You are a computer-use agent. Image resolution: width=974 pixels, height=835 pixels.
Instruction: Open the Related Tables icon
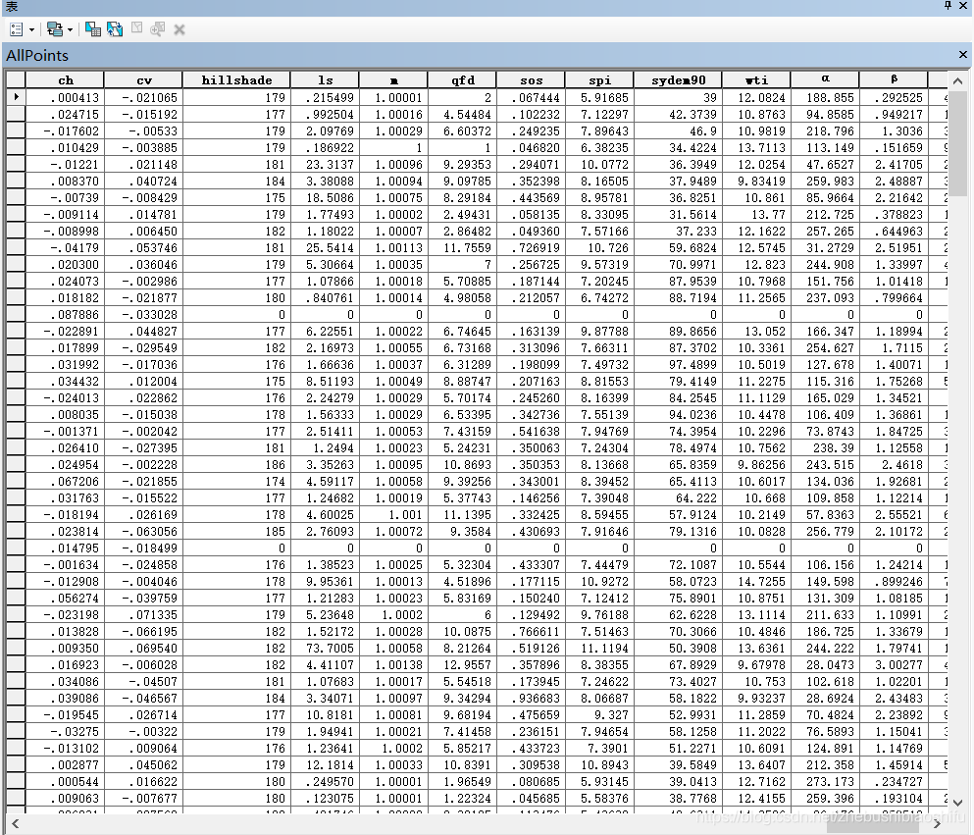coord(55,29)
